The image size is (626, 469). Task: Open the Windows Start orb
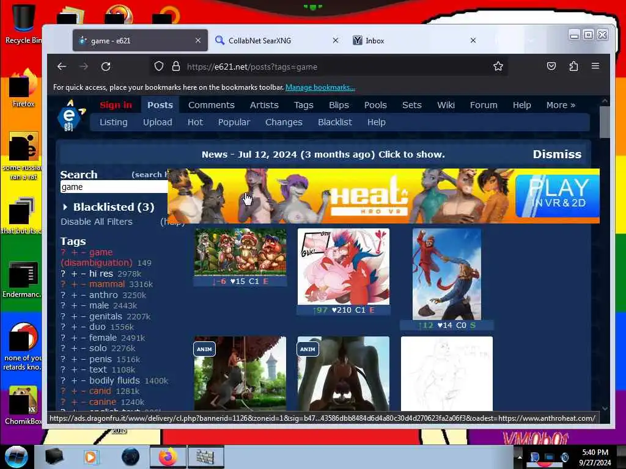pyautogui.click(x=16, y=457)
